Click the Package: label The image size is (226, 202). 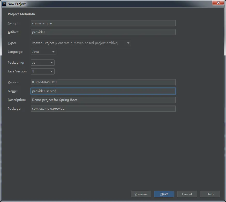[x=14, y=109]
